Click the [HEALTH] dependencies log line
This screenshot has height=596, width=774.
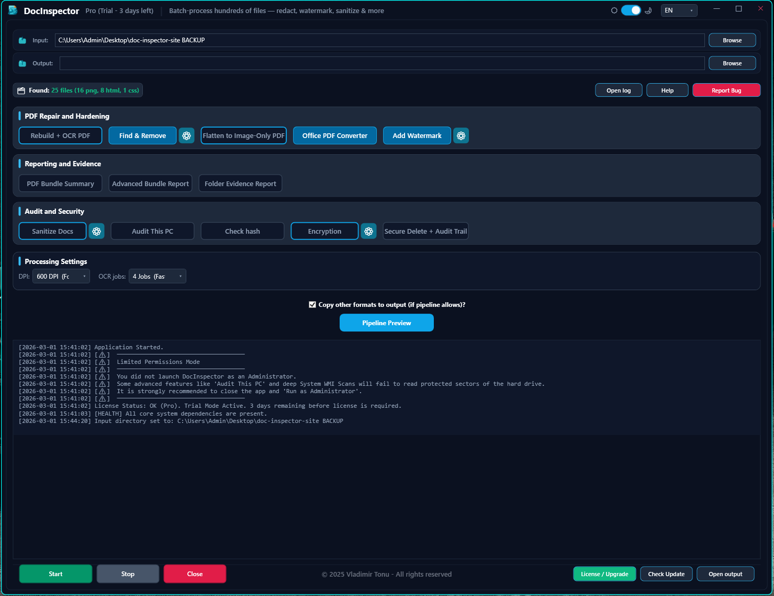click(143, 414)
